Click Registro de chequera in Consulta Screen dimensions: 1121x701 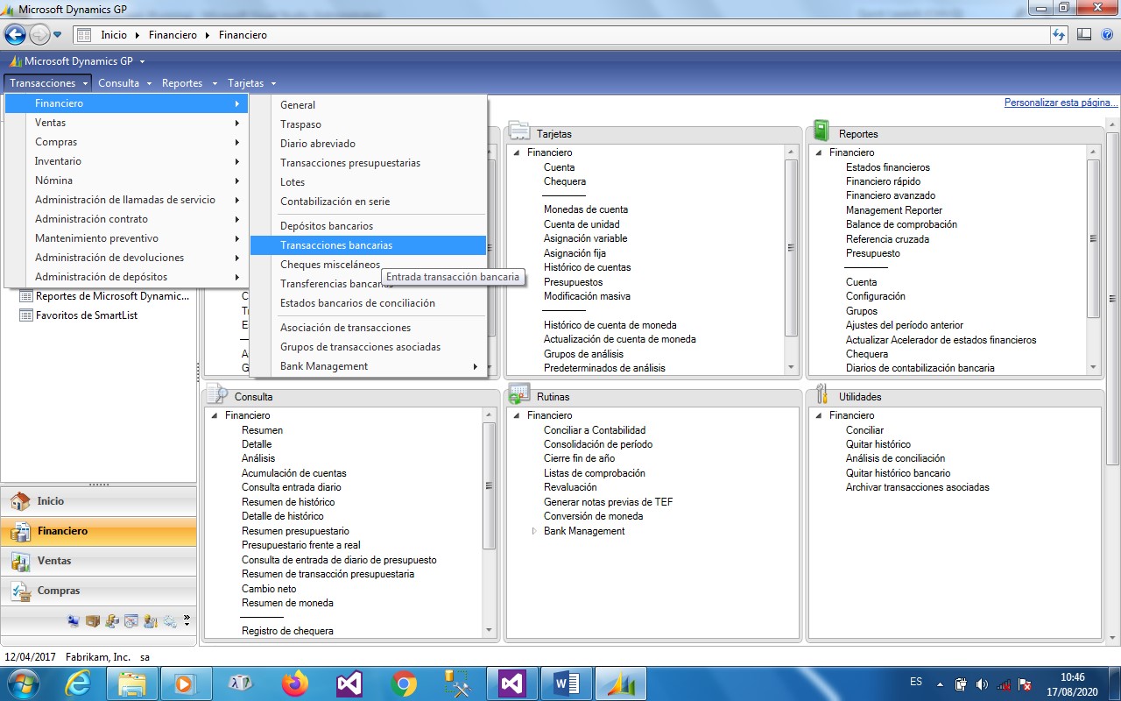click(x=287, y=631)
